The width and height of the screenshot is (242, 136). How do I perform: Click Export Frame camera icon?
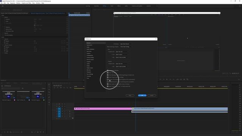[184, 79]
